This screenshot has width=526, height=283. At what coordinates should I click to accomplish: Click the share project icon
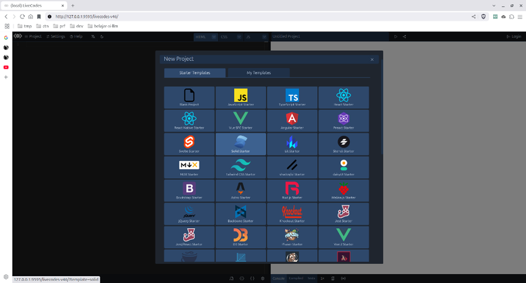point(404,36)
